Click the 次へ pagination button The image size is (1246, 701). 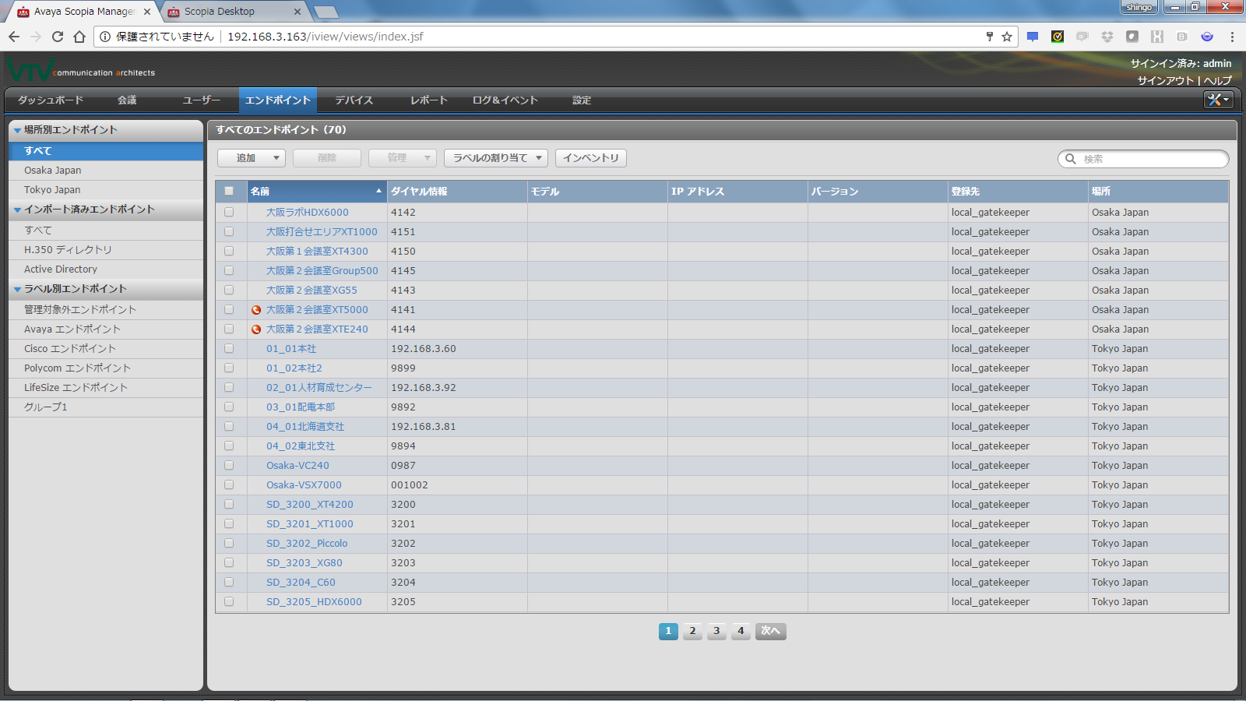[x=770, y=631]
